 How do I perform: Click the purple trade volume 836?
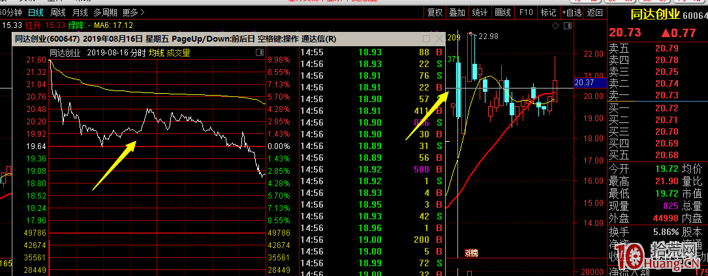tap(422, 122)
